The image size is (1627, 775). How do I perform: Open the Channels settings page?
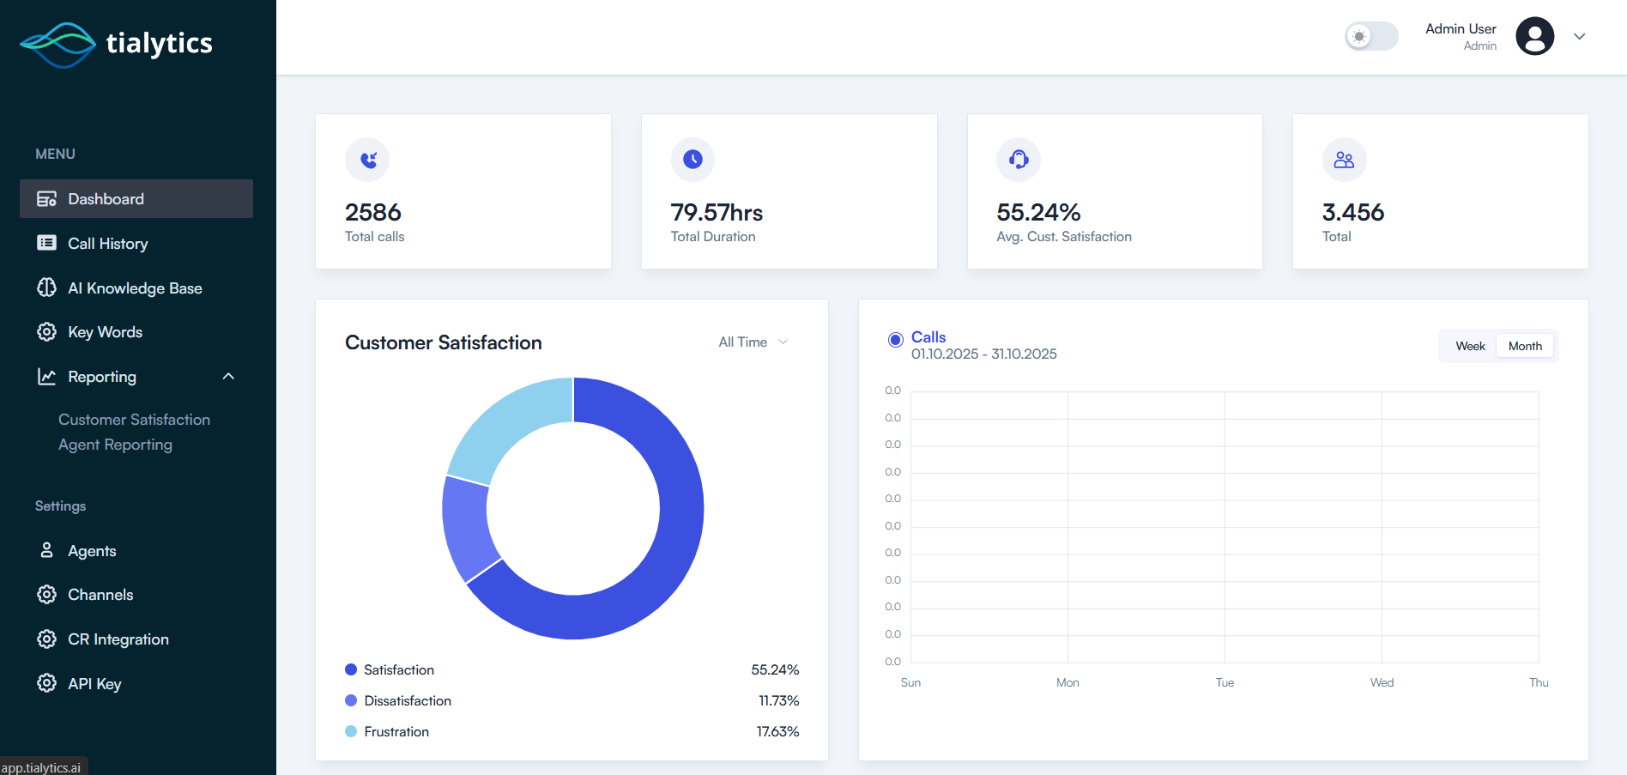pos(100,594)
